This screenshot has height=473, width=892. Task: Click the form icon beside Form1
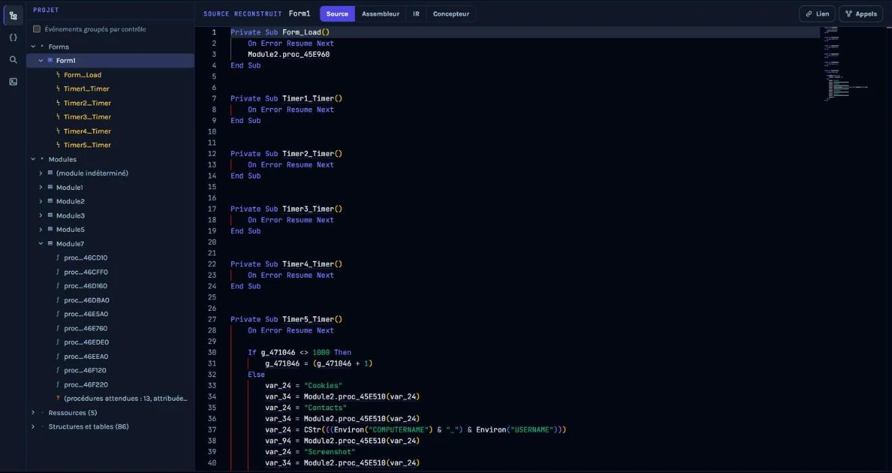click(x=50, y=61)
